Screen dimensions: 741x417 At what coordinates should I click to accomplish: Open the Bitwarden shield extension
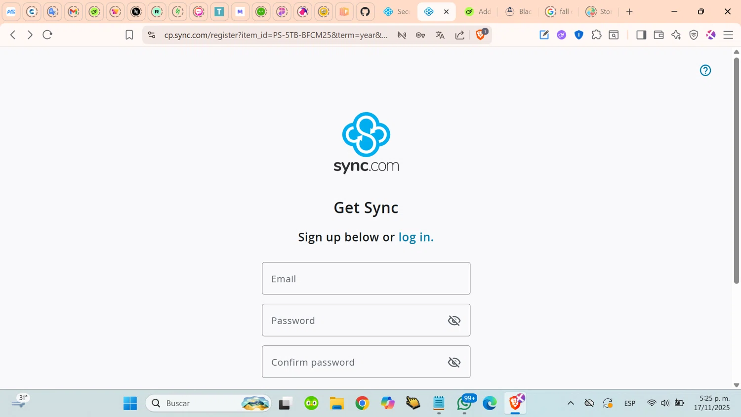tap(579, 35)
